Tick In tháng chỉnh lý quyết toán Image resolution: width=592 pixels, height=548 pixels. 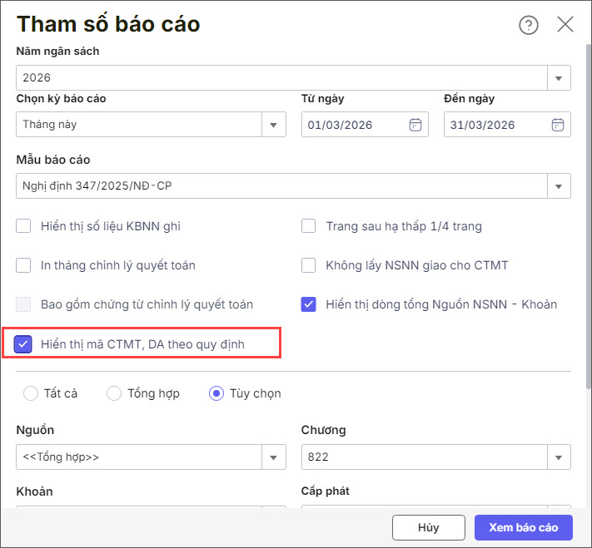coord(24,265)
